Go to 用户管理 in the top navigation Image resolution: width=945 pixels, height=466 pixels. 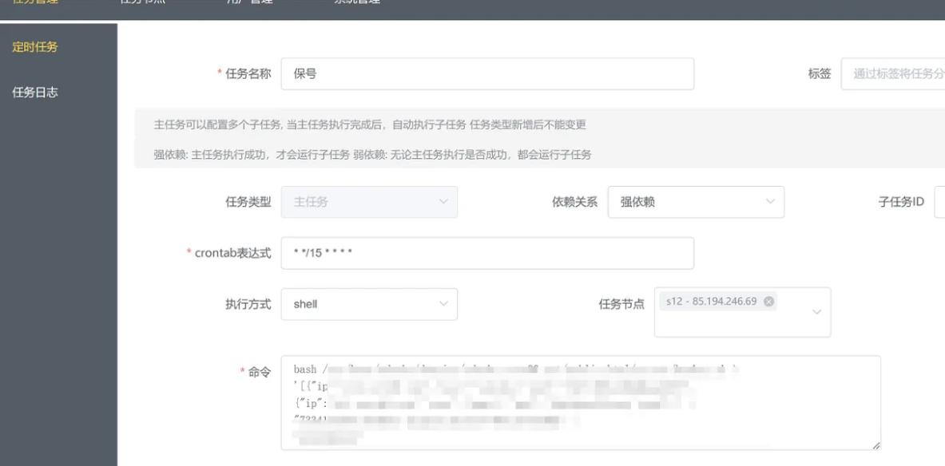pyautogui.click(x=250, y=2)
